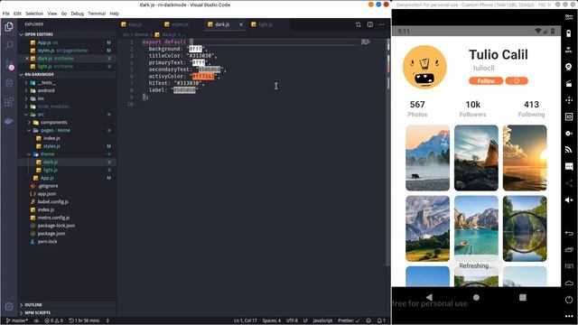The width and height of the screenshot is (578, 325).
Task: Click the Open Changes icon in the editor toolbar
Action: click(x=359, y=24)
